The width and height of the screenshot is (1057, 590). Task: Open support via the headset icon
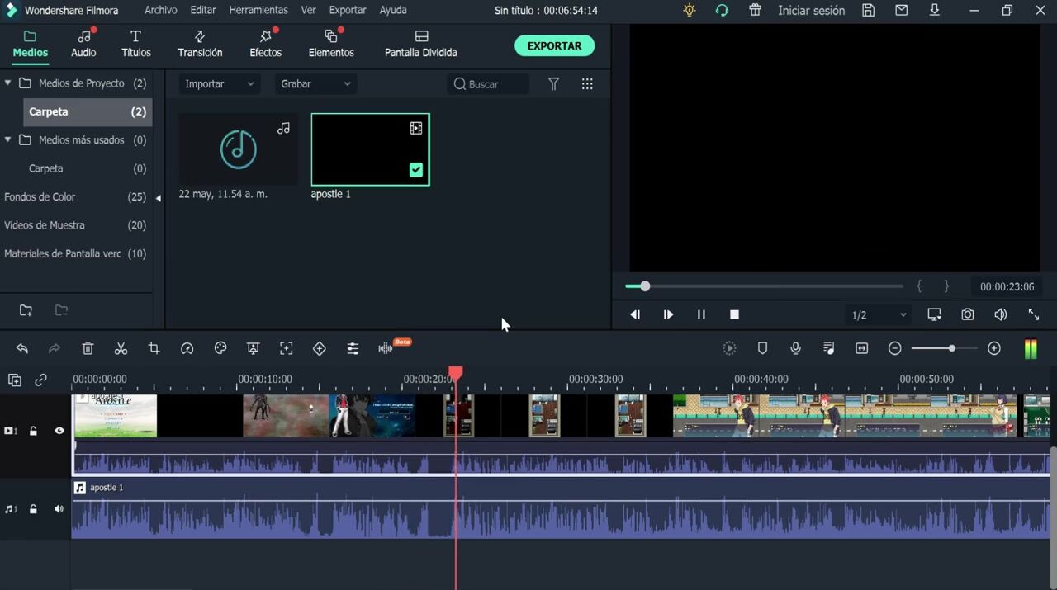point(722,11)
